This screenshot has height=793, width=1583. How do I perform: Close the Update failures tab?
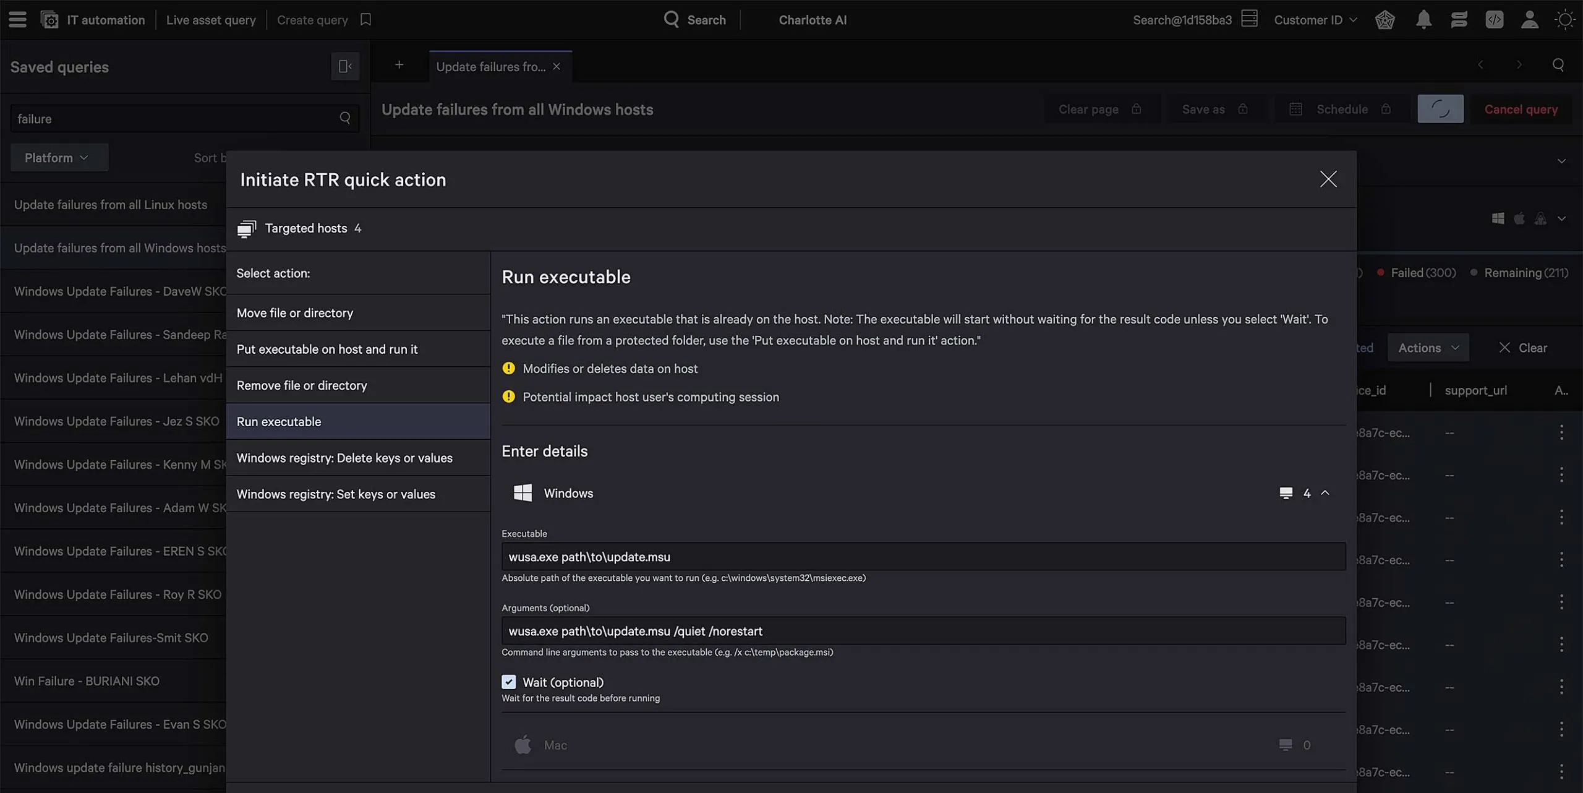(557, 66)
